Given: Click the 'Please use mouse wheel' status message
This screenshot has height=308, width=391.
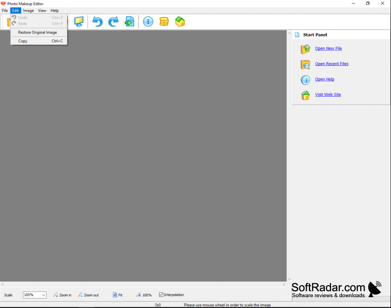Looking at the screenshot, I should (x=227, y=305).
